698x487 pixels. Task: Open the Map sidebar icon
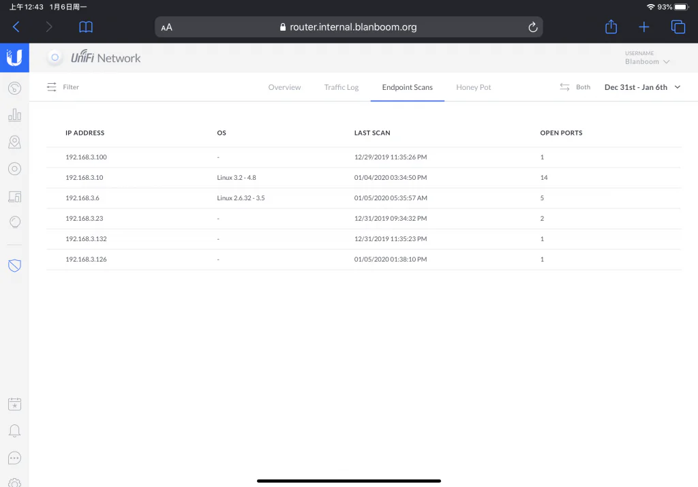click(15, 142)
